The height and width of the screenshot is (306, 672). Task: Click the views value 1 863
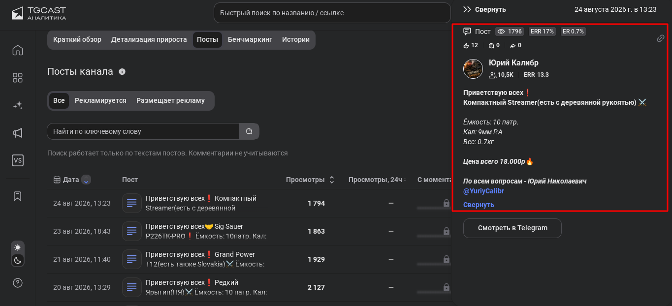click(x=316, y=231)
